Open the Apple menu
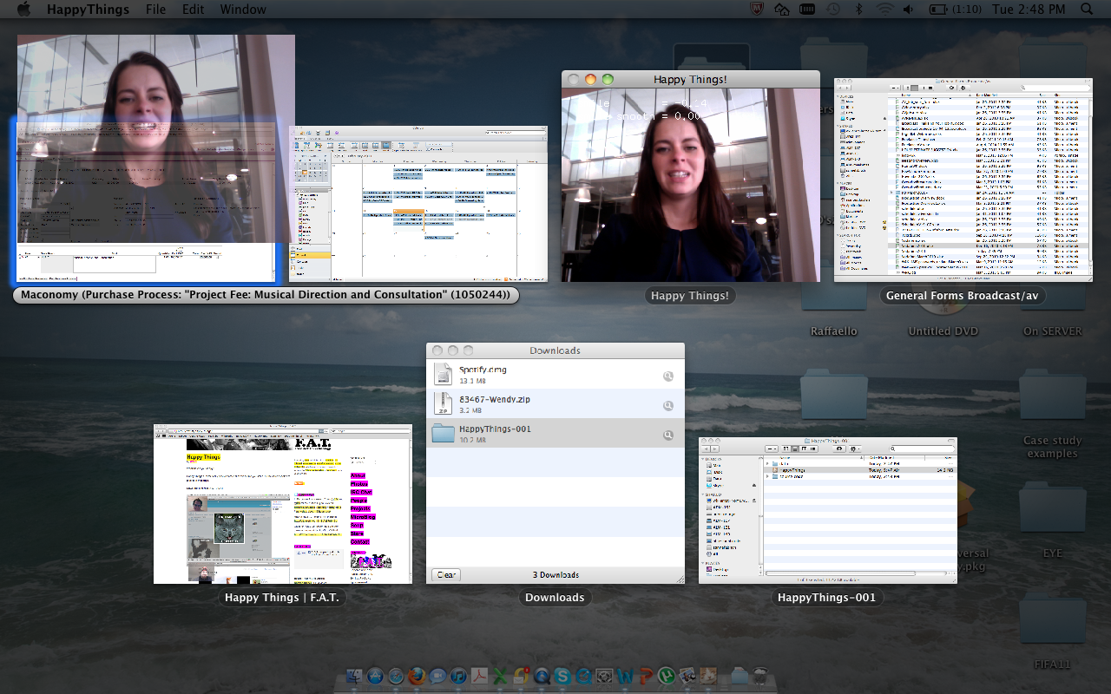 coord(23,10)
